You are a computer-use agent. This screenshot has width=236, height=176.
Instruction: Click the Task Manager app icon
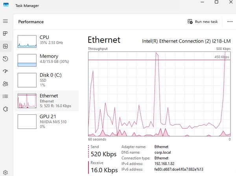pyautogui.click(x=6, y=5)
